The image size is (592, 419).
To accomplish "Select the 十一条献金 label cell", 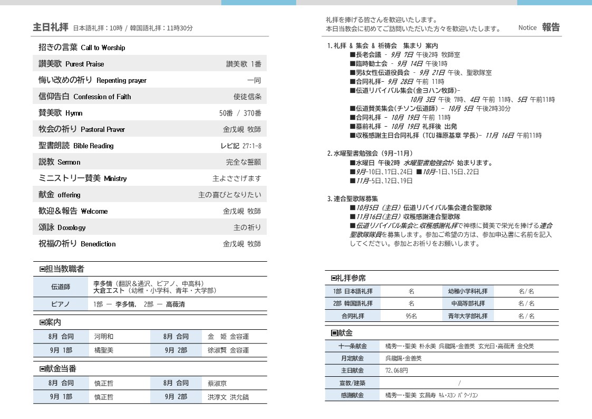I will pyautogui.click(x=353, y=347).
